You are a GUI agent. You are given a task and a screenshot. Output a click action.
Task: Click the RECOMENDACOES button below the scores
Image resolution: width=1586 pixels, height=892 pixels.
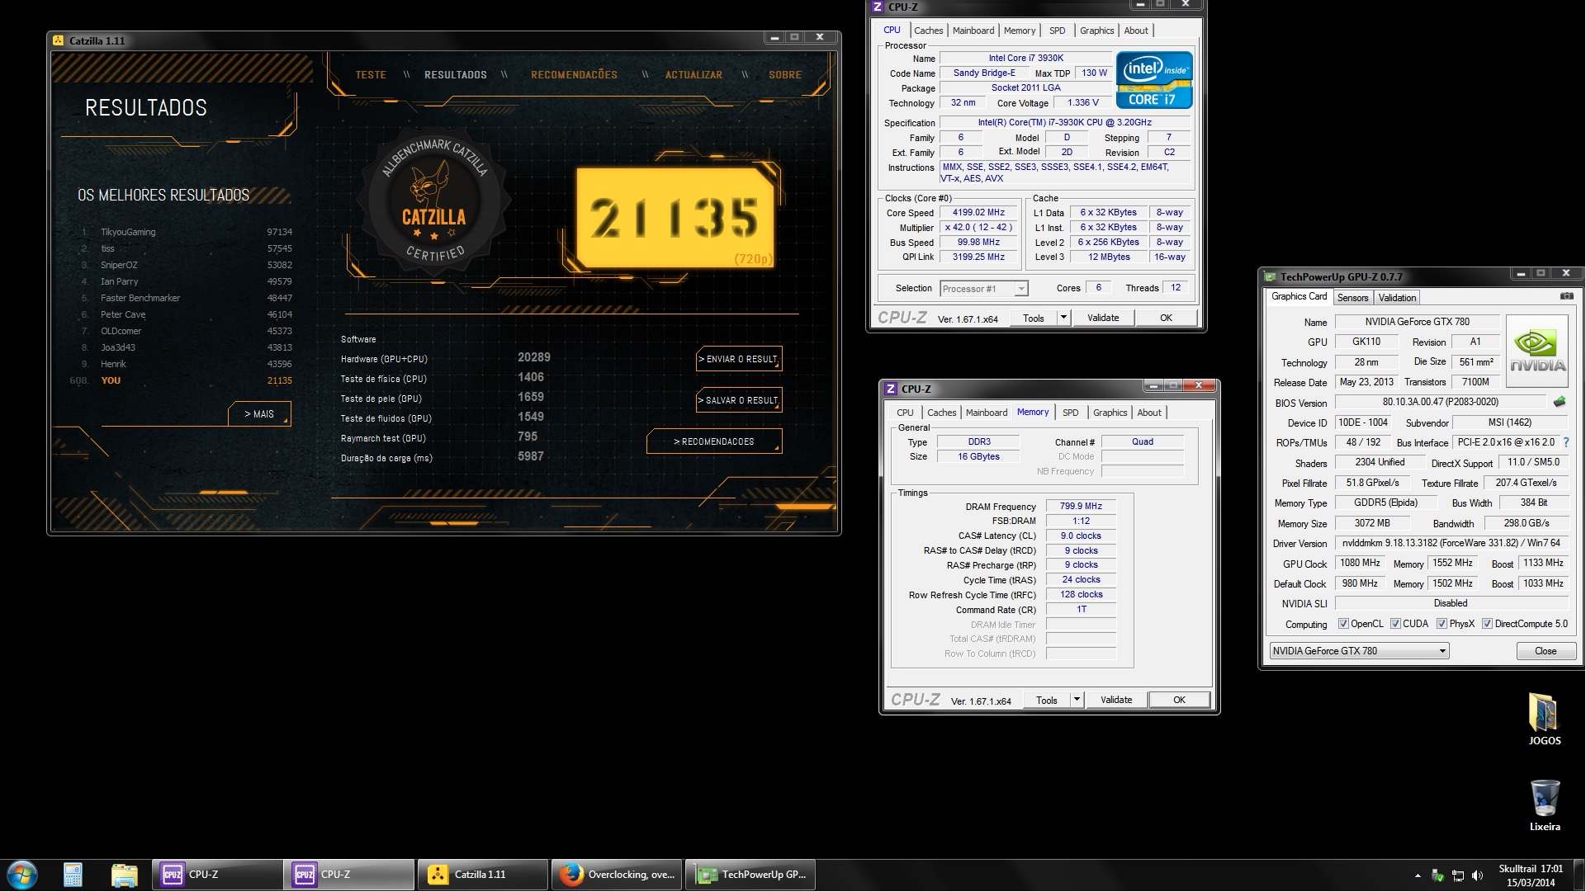pos(714,441)
